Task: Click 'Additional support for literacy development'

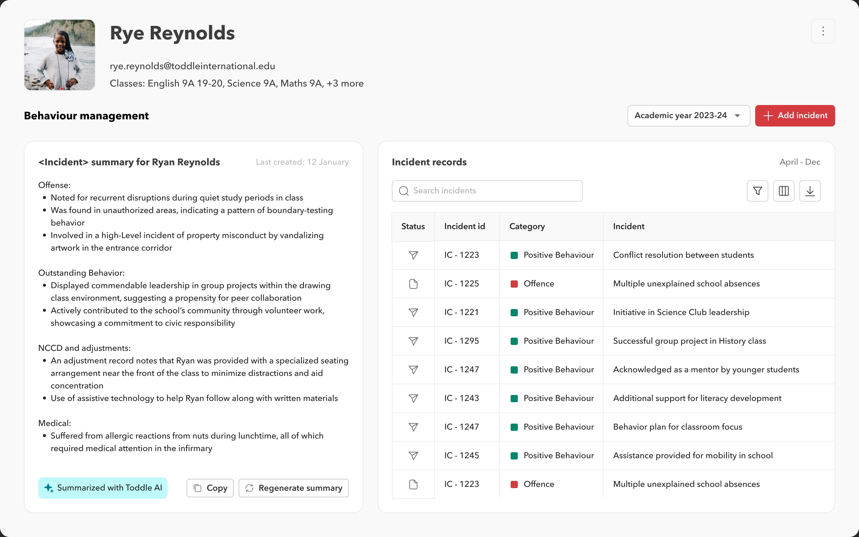Action: (x=697, y=398)
